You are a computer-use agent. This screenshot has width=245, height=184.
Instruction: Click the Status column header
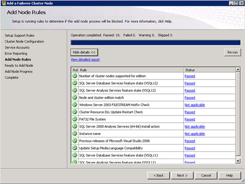[210, 70]
